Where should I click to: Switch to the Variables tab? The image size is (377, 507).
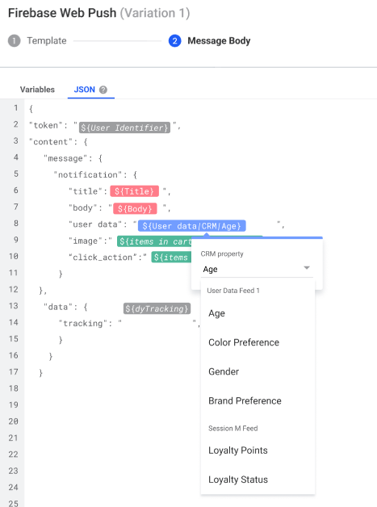37,90
